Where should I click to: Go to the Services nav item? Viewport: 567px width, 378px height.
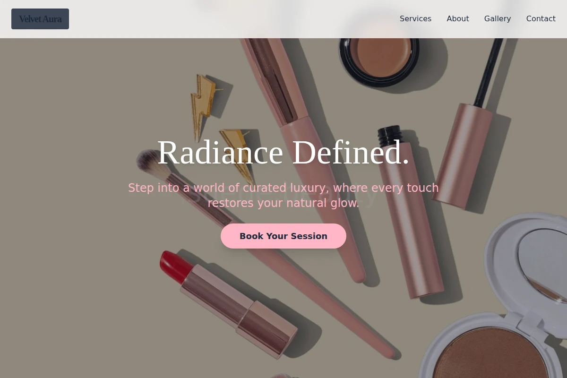[x=415, y=19]
